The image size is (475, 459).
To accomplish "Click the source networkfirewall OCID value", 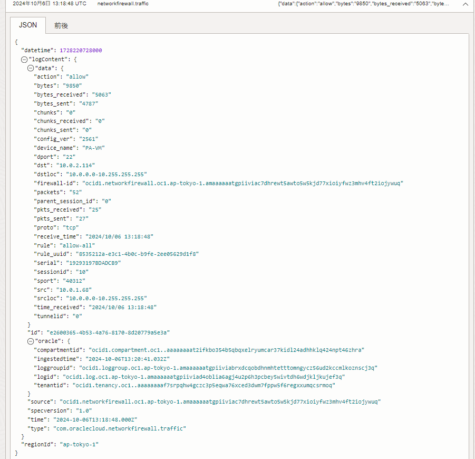I will 219,401.
